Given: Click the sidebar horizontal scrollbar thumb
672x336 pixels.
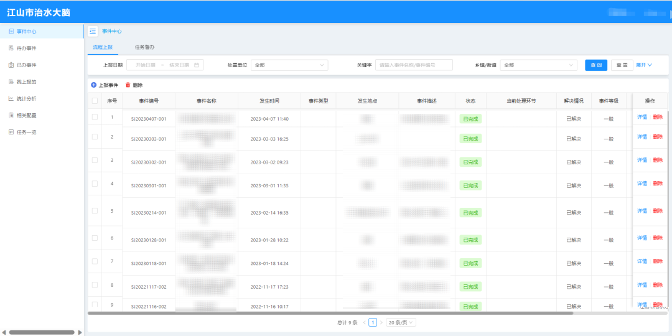Looking at the screenshot, I should (42, 332).
